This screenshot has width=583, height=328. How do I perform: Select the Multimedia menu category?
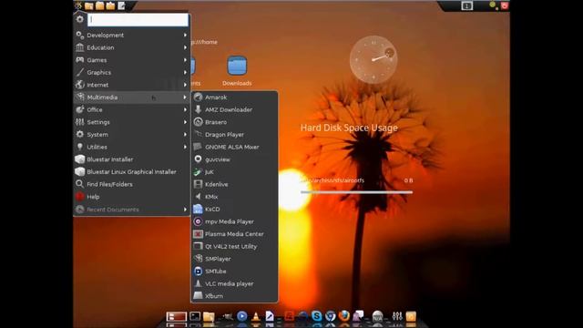131,97
